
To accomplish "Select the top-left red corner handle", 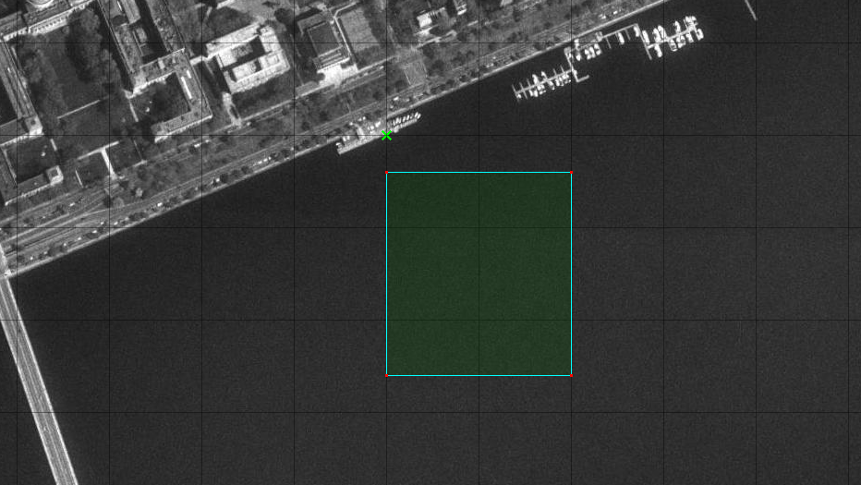I will pos(386,173).
